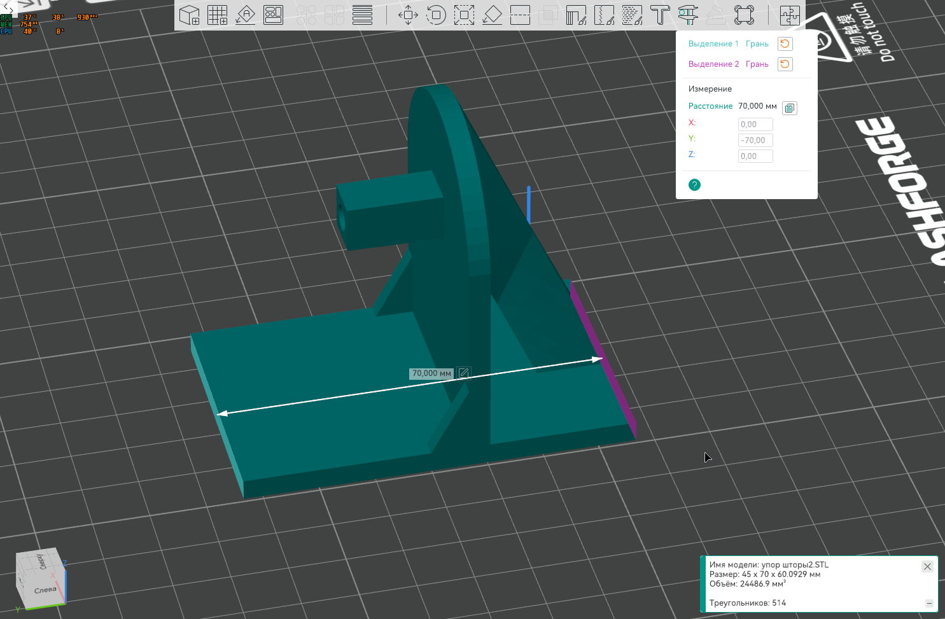
Task: Reset Выделение 1 selection
Action: pos(785,44)
